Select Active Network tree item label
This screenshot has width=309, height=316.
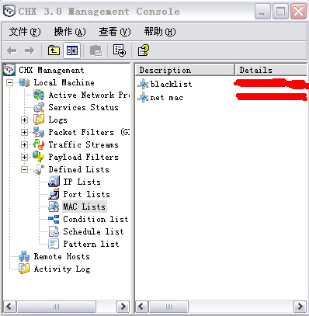[x=89, y=95]
